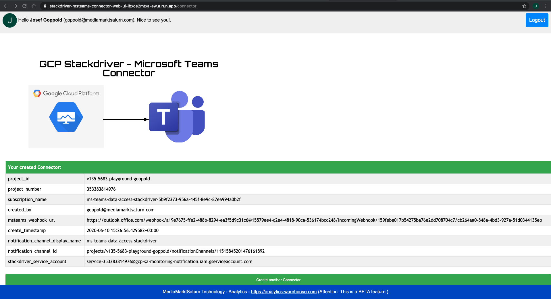Click the Microsoft Teams logo
The width and height of the screenshot is (551, 299).
point(177,117)
